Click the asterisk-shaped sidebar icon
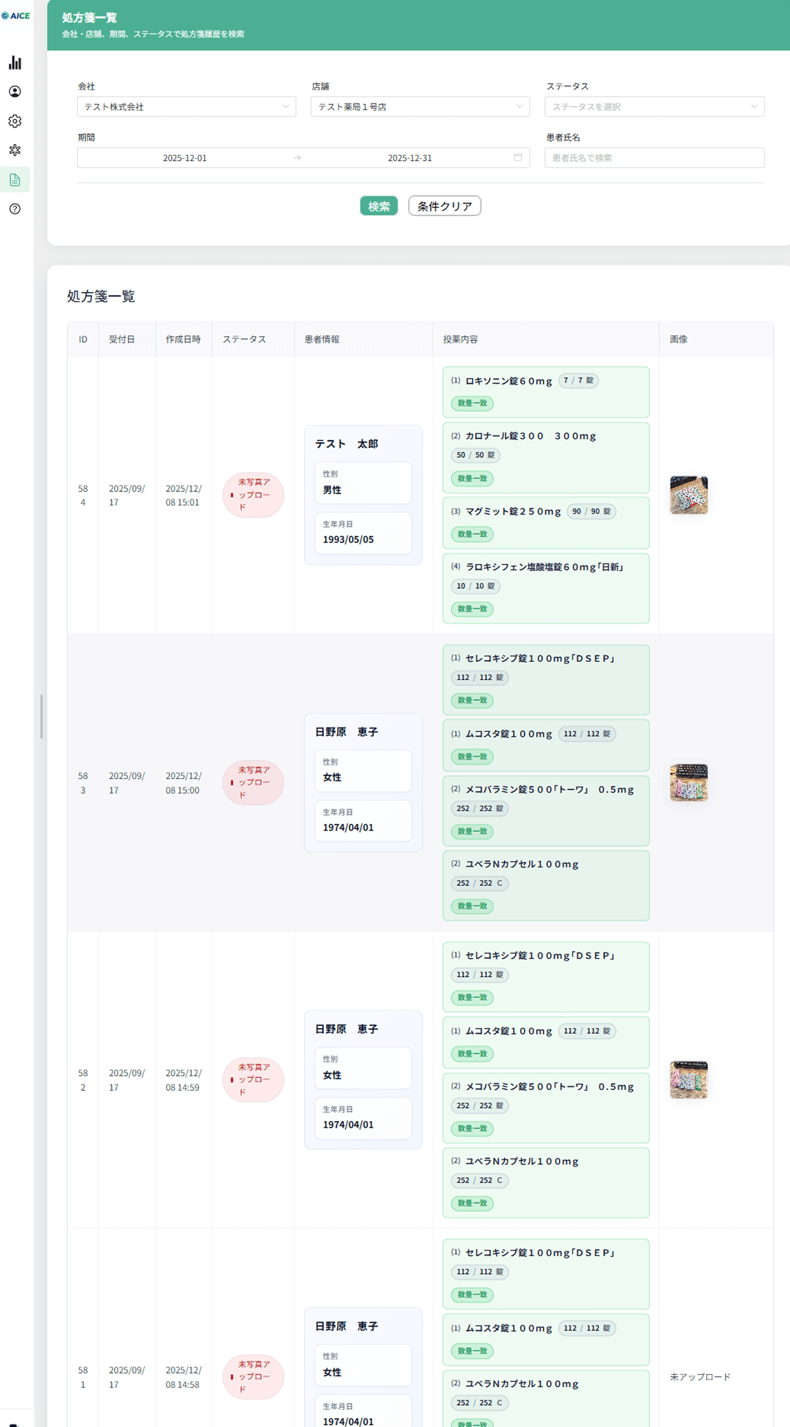This screenshot has width=790, height=1427. (15, 150)
